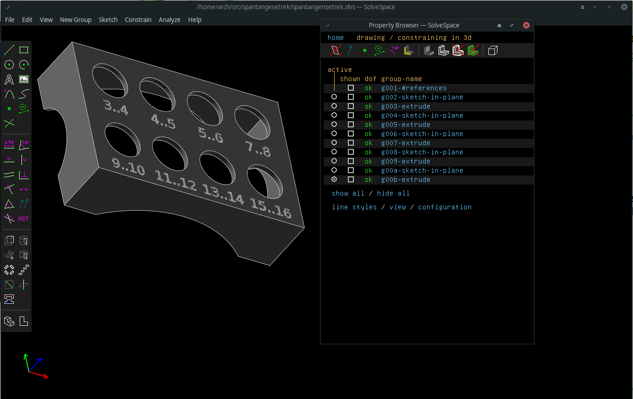Apply the parallel constraint tool
This screenshot has width=633, height=399.
tap(9, 175)
